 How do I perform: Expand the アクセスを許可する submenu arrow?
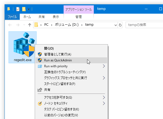click(x=104, y=97)
